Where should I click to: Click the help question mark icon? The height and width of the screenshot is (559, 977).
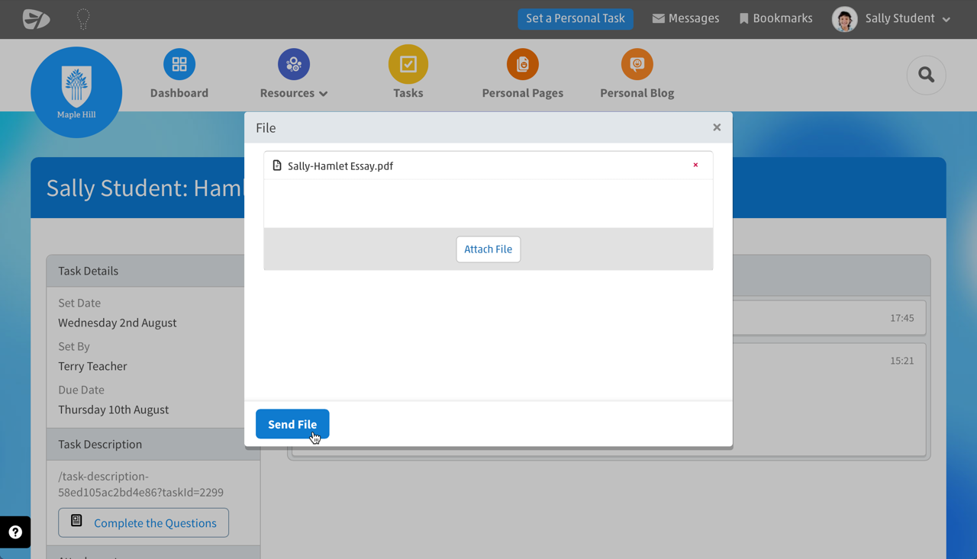(15, 532)
